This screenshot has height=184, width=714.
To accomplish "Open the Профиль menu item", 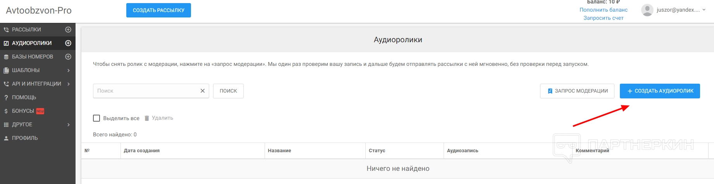I will 25,138.
